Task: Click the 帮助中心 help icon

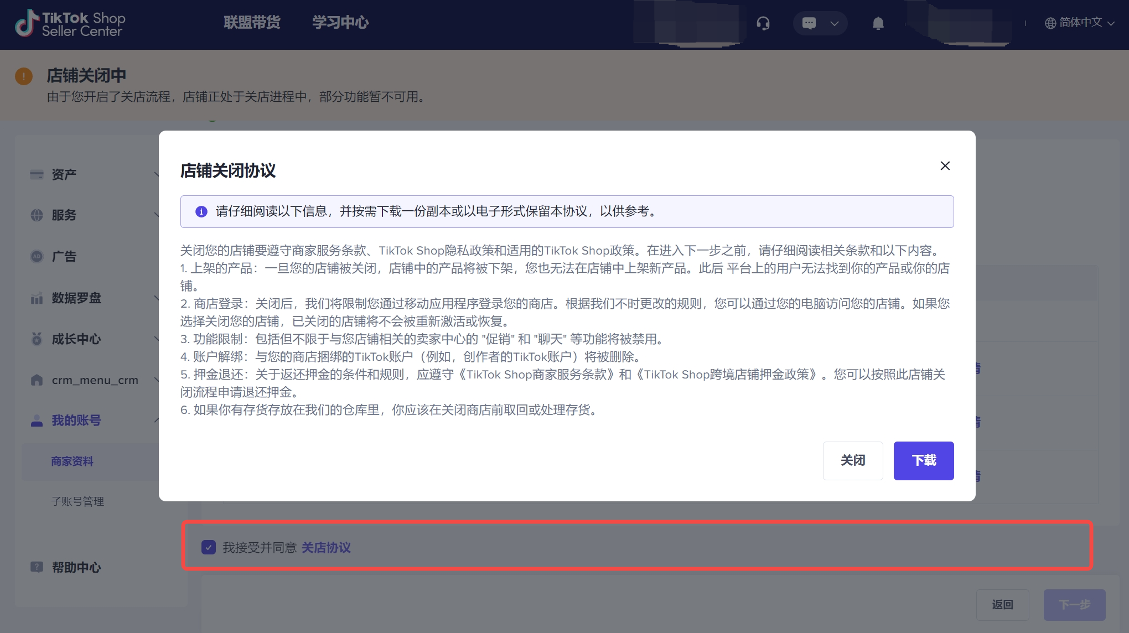Action: [x=37, y=567]
